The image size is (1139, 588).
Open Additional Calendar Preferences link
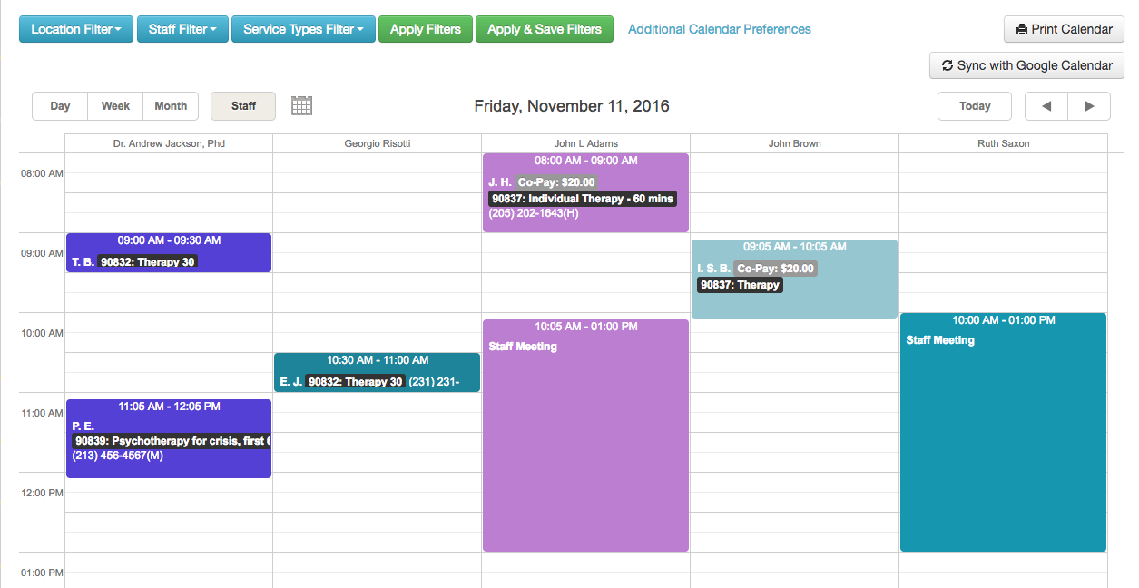click(719, 29)
